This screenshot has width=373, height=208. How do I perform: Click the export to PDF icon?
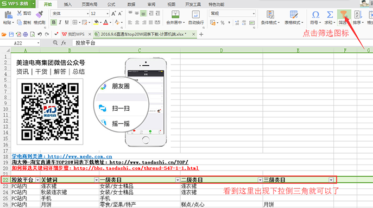click(18, 35)
